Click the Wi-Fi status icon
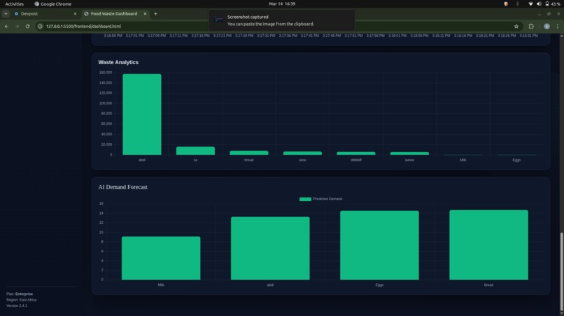This screenshot has width=564, height=316. click(530, 4)
